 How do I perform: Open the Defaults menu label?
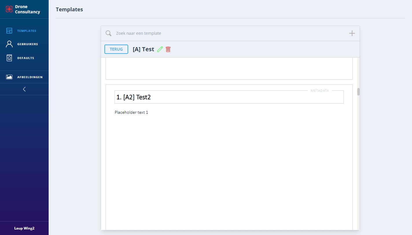26,58
